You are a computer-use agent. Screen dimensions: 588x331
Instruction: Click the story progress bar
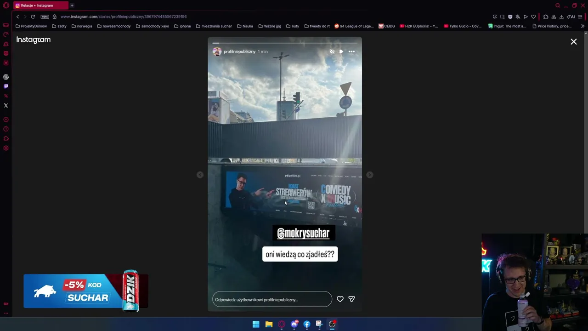click(285, 43)
